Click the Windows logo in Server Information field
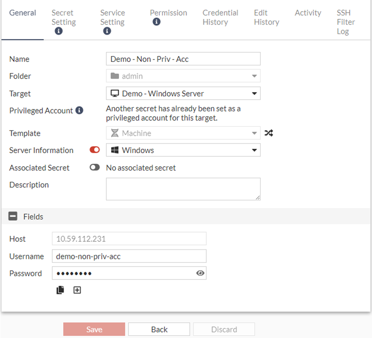The image size is (372, 338). (115, 150)
